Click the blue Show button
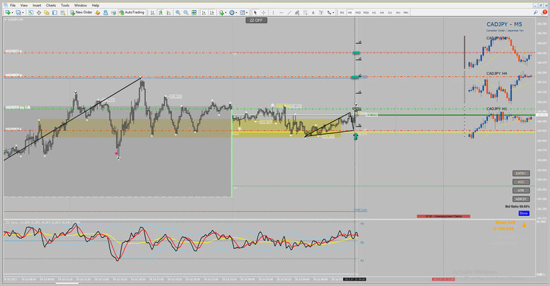 [524, 214]
